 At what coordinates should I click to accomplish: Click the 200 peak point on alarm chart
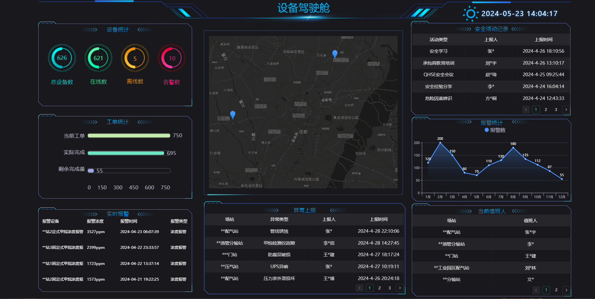440,142
